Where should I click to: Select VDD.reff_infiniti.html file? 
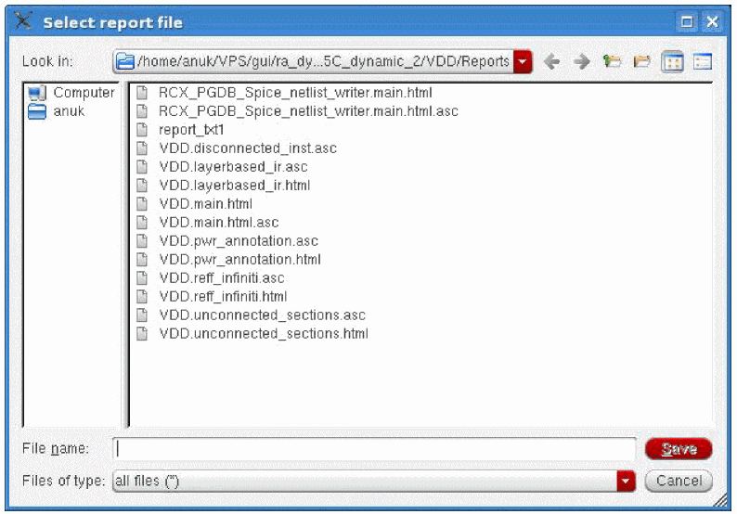coord(212,297)
